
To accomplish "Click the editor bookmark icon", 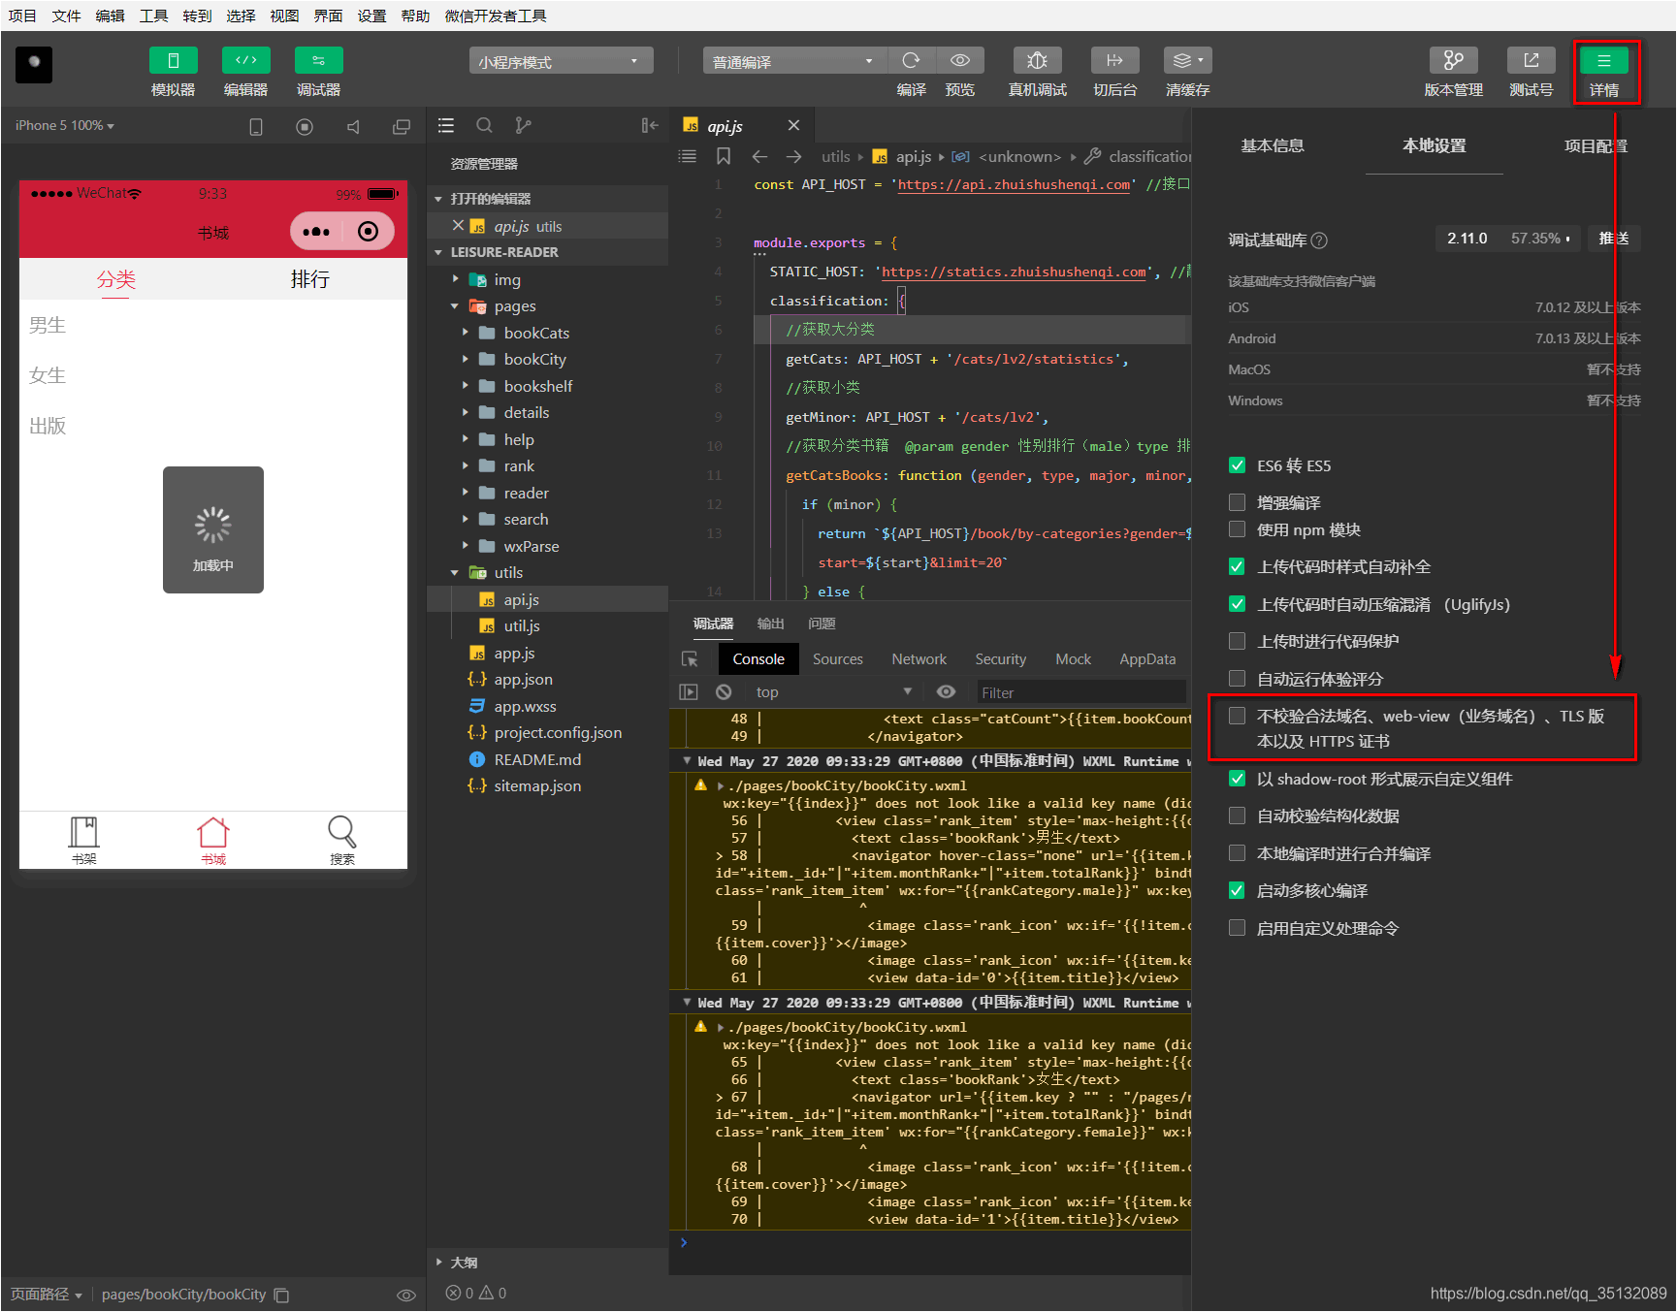I will click(724, 156).
